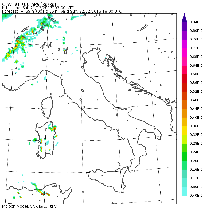Pick the red swatch between 0.56E-0 and 0.60E-0

point(184,79)
